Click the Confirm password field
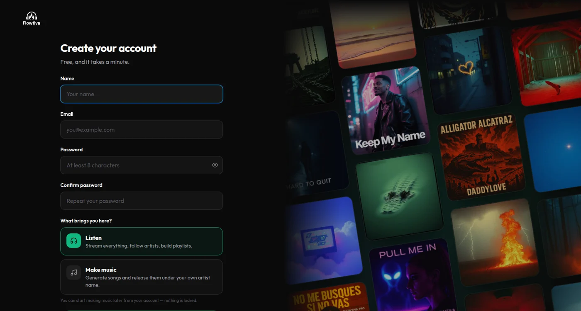Screen dimensions: 581x311 [x=142, y=201]
